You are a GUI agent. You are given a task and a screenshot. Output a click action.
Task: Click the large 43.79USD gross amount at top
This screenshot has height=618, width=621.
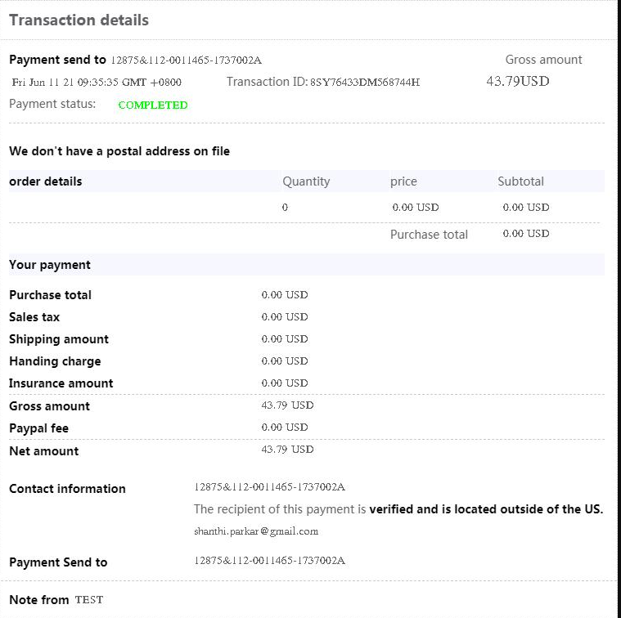(518, 81)
